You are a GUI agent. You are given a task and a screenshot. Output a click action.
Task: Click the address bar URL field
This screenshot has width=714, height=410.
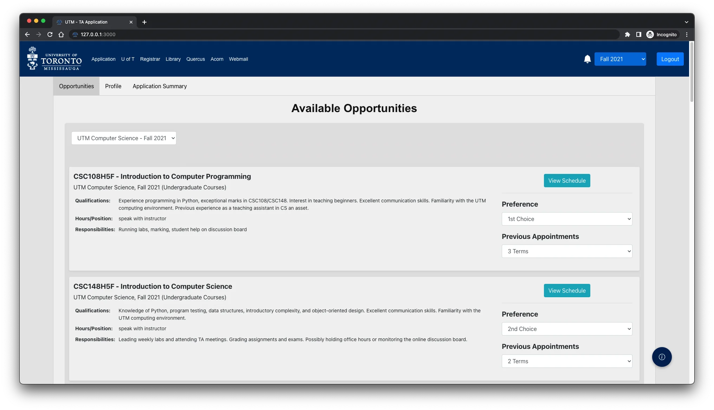coord(316,34)
